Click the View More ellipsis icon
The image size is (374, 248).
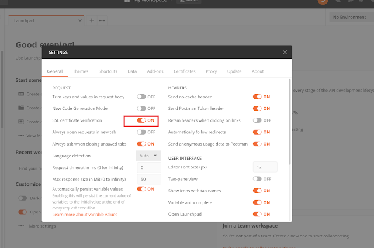(x=21, y=136)
